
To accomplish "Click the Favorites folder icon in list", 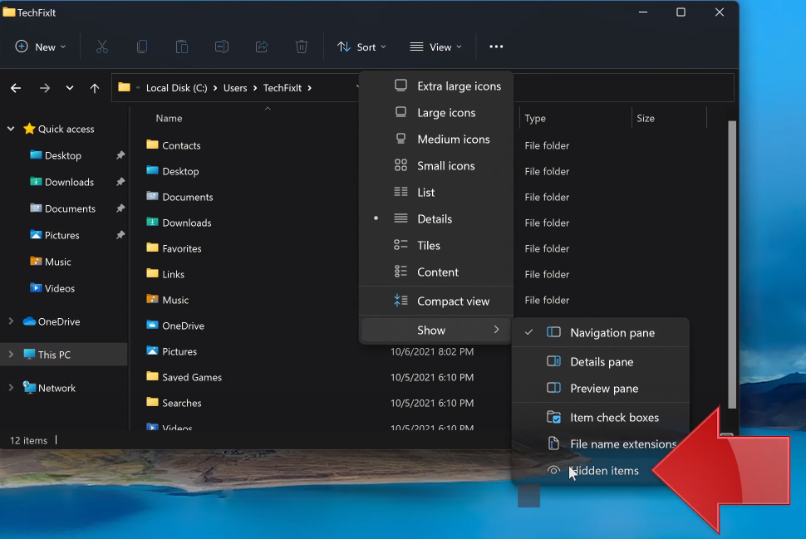I will (x=152, y=247).
